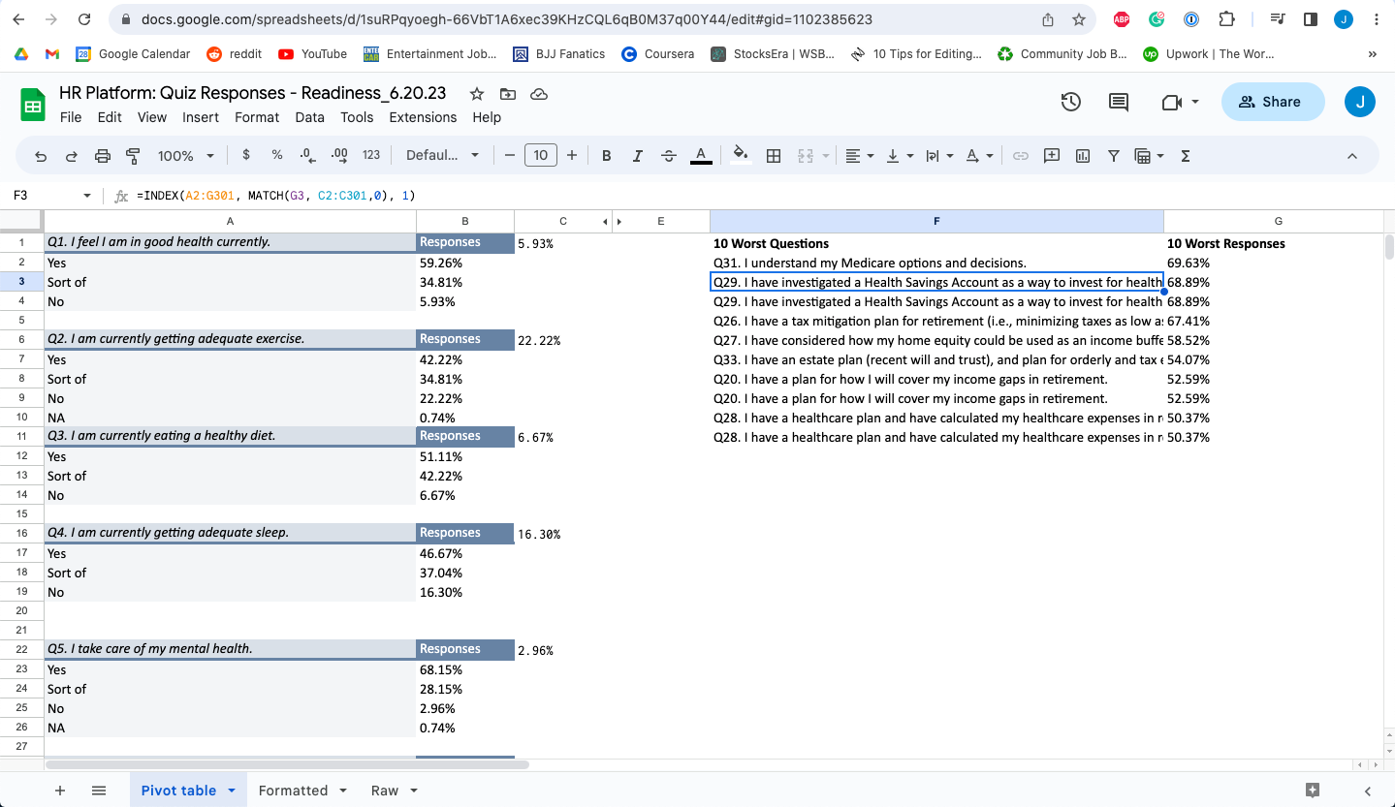Insert a comment from the toolbar

point(1051,155)
